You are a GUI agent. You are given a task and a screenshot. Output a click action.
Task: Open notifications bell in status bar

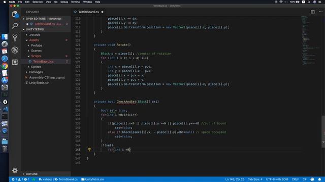pyautogui.click(x=319, y=179)
